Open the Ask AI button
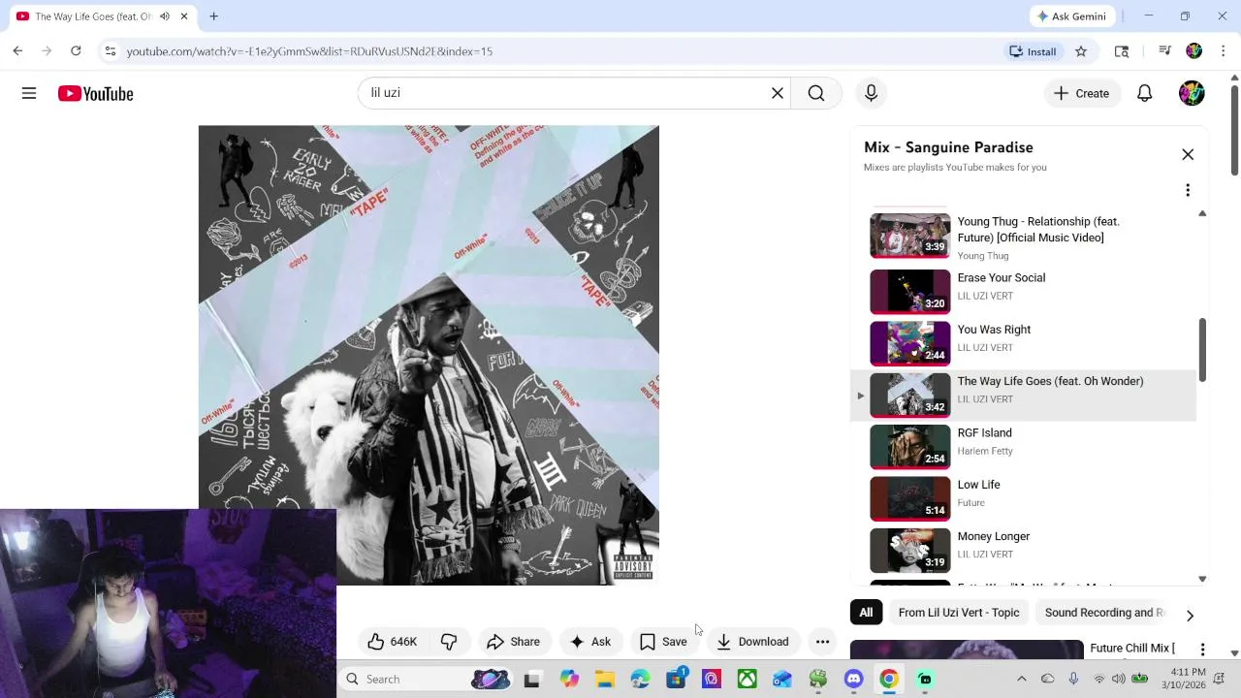The image size is (1241, 698). [589, 642]
